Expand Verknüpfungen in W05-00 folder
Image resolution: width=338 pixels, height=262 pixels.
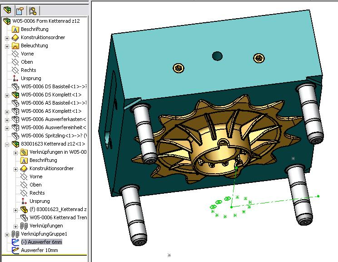coord(15,153)
